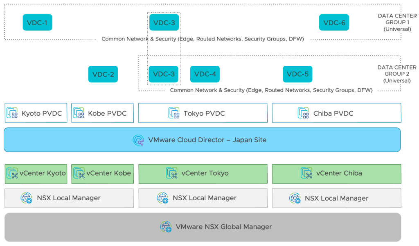Click the vCenter Kyoto icon

tap(12, 173)
